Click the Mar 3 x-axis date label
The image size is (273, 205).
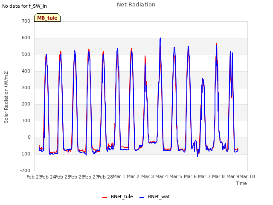click(148, 176)
